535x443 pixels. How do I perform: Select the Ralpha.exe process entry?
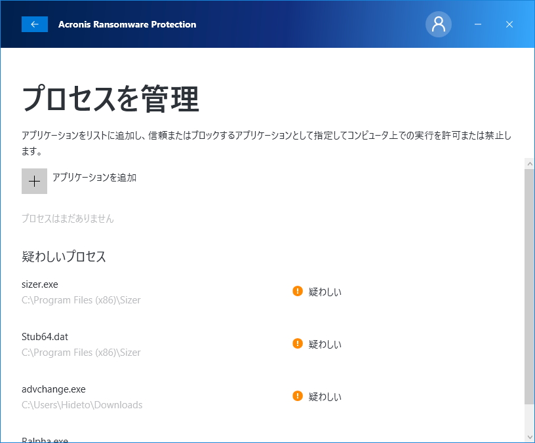tap(45, 438)
